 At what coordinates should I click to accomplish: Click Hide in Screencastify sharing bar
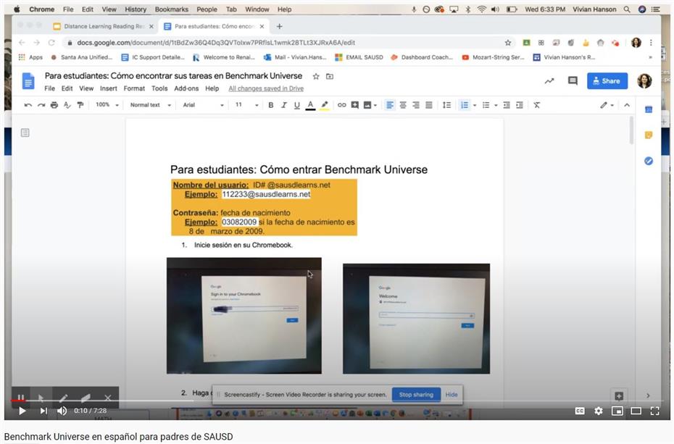coord(452,395)
